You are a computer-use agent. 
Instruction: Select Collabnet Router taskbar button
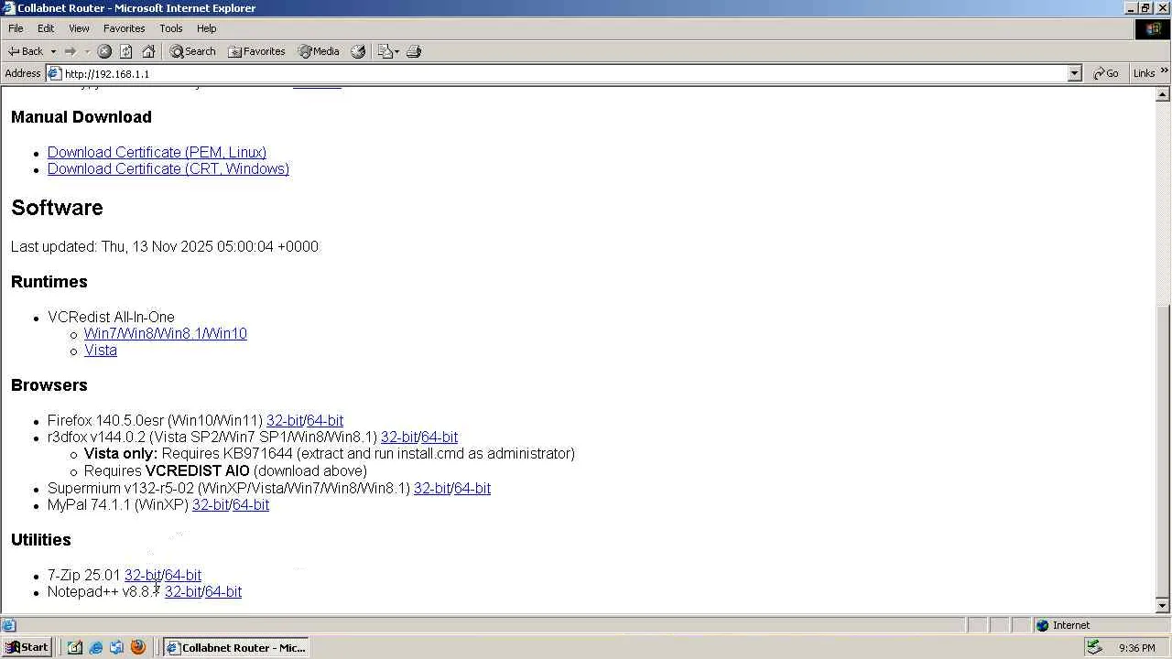(x=235, y=647)
